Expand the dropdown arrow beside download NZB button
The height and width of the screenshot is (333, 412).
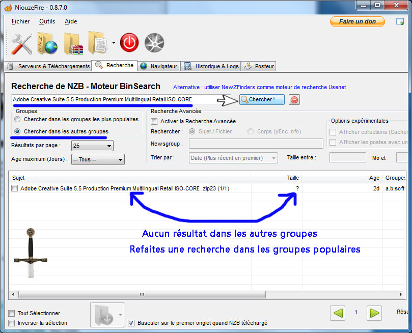[120, 315]
